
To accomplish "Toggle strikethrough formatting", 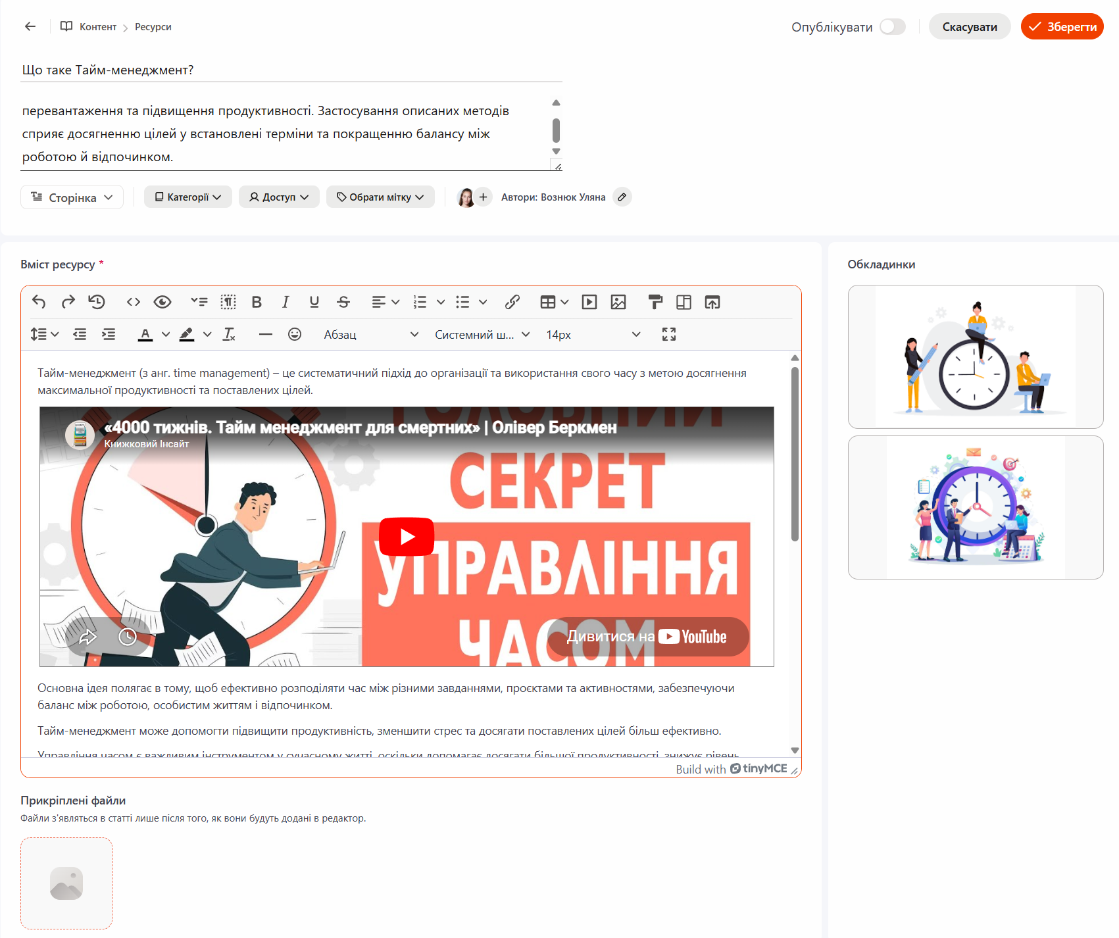I will point(343,302).
